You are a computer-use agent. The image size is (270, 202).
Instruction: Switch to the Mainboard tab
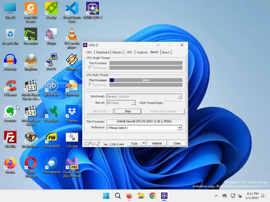click(x=103, y=52)
